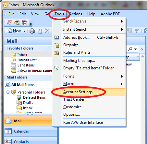The width and height of the screenshot is (147, 144).
Task: Open PDF toolbar options dropdown arrow
Action: point(31,24)
